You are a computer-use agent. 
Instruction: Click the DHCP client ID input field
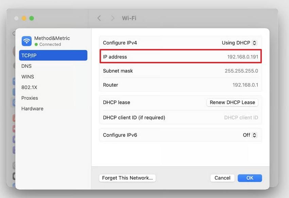[241, 117]
